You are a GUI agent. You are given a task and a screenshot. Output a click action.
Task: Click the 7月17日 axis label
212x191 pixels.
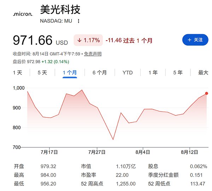[49, 152]
